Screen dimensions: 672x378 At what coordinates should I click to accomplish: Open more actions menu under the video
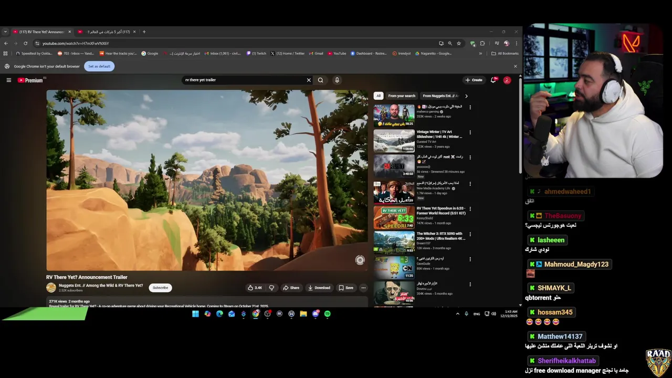coord(363,288)
